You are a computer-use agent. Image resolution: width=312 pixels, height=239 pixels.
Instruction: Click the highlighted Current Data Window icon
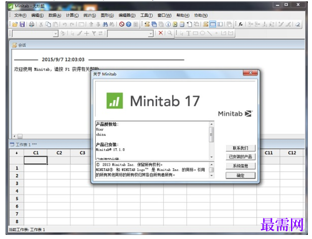click(213, 24)
